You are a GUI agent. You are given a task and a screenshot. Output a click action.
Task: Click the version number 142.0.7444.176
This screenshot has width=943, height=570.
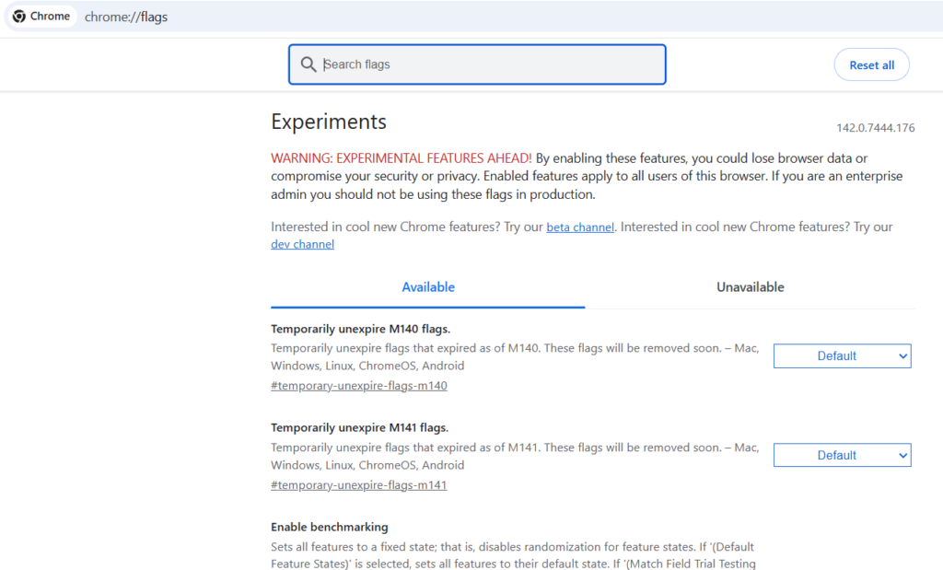click(x=875, y=128)
